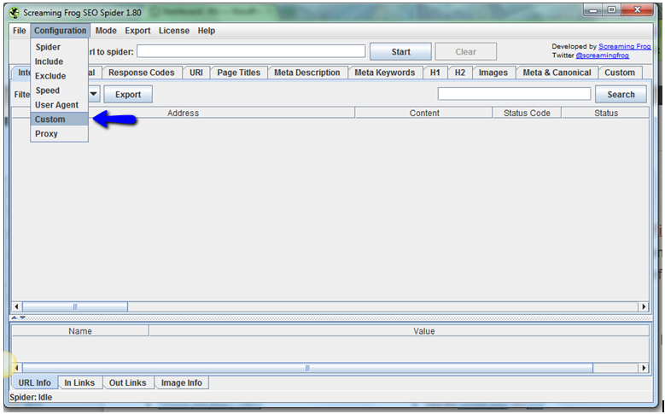The width and height of the screenshot is (665, 414).
Task: Click the Search button
Action: pos(621,95)
